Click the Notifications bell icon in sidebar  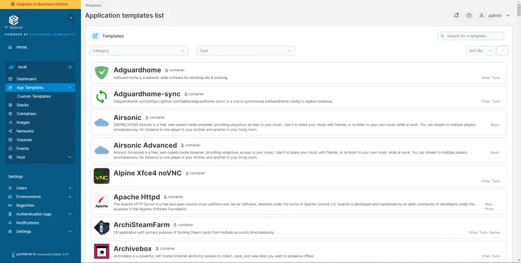click(10, 223)
